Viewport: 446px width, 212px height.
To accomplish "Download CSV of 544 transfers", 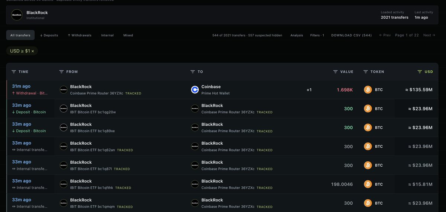I will coord(352,35).
